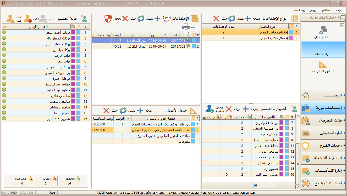347x196 pixels.
Task: Expand the فئات المنخرطين sidebar section
Action: point(323,120)
